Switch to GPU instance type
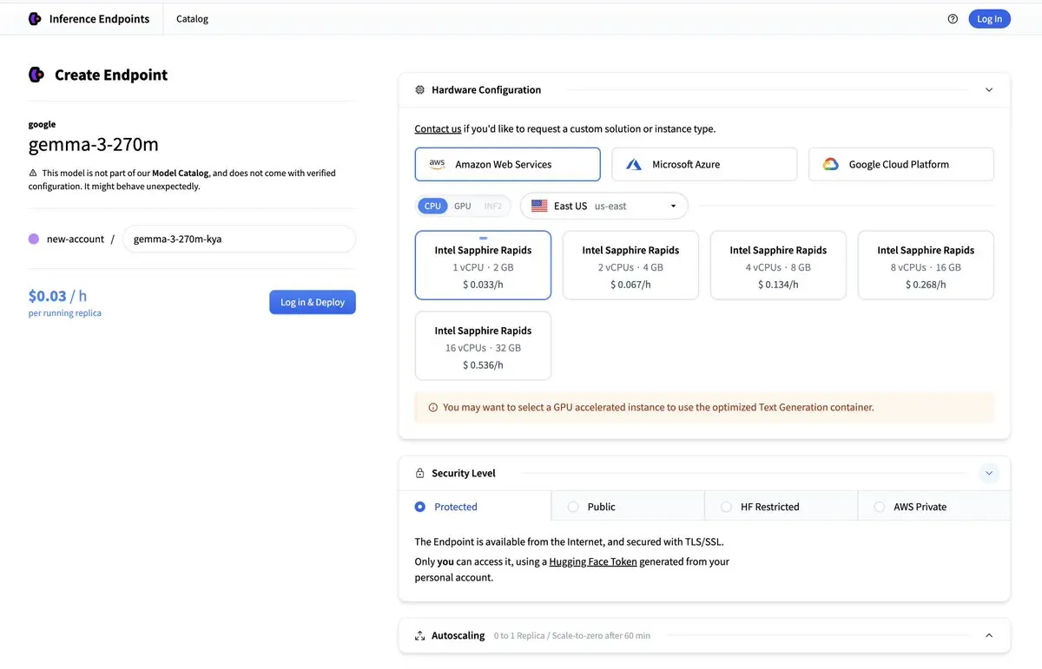 click(x=463, y=206)
